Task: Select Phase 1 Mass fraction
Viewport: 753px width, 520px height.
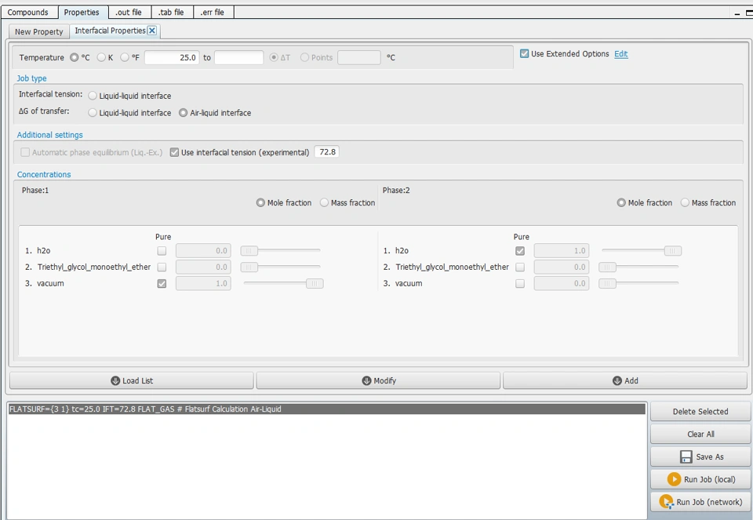Action: coord(324,202)
